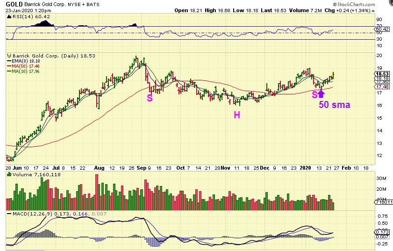Click the '2020' date axis label
Image resolution: width=393 pixels, height=251 pixels.
(x=306, y=168)
